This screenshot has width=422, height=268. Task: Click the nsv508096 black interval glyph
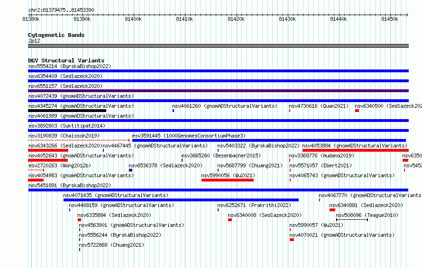tap(352, 220)
